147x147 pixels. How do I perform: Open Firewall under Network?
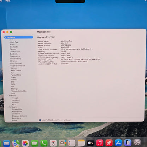pos(14,98)
